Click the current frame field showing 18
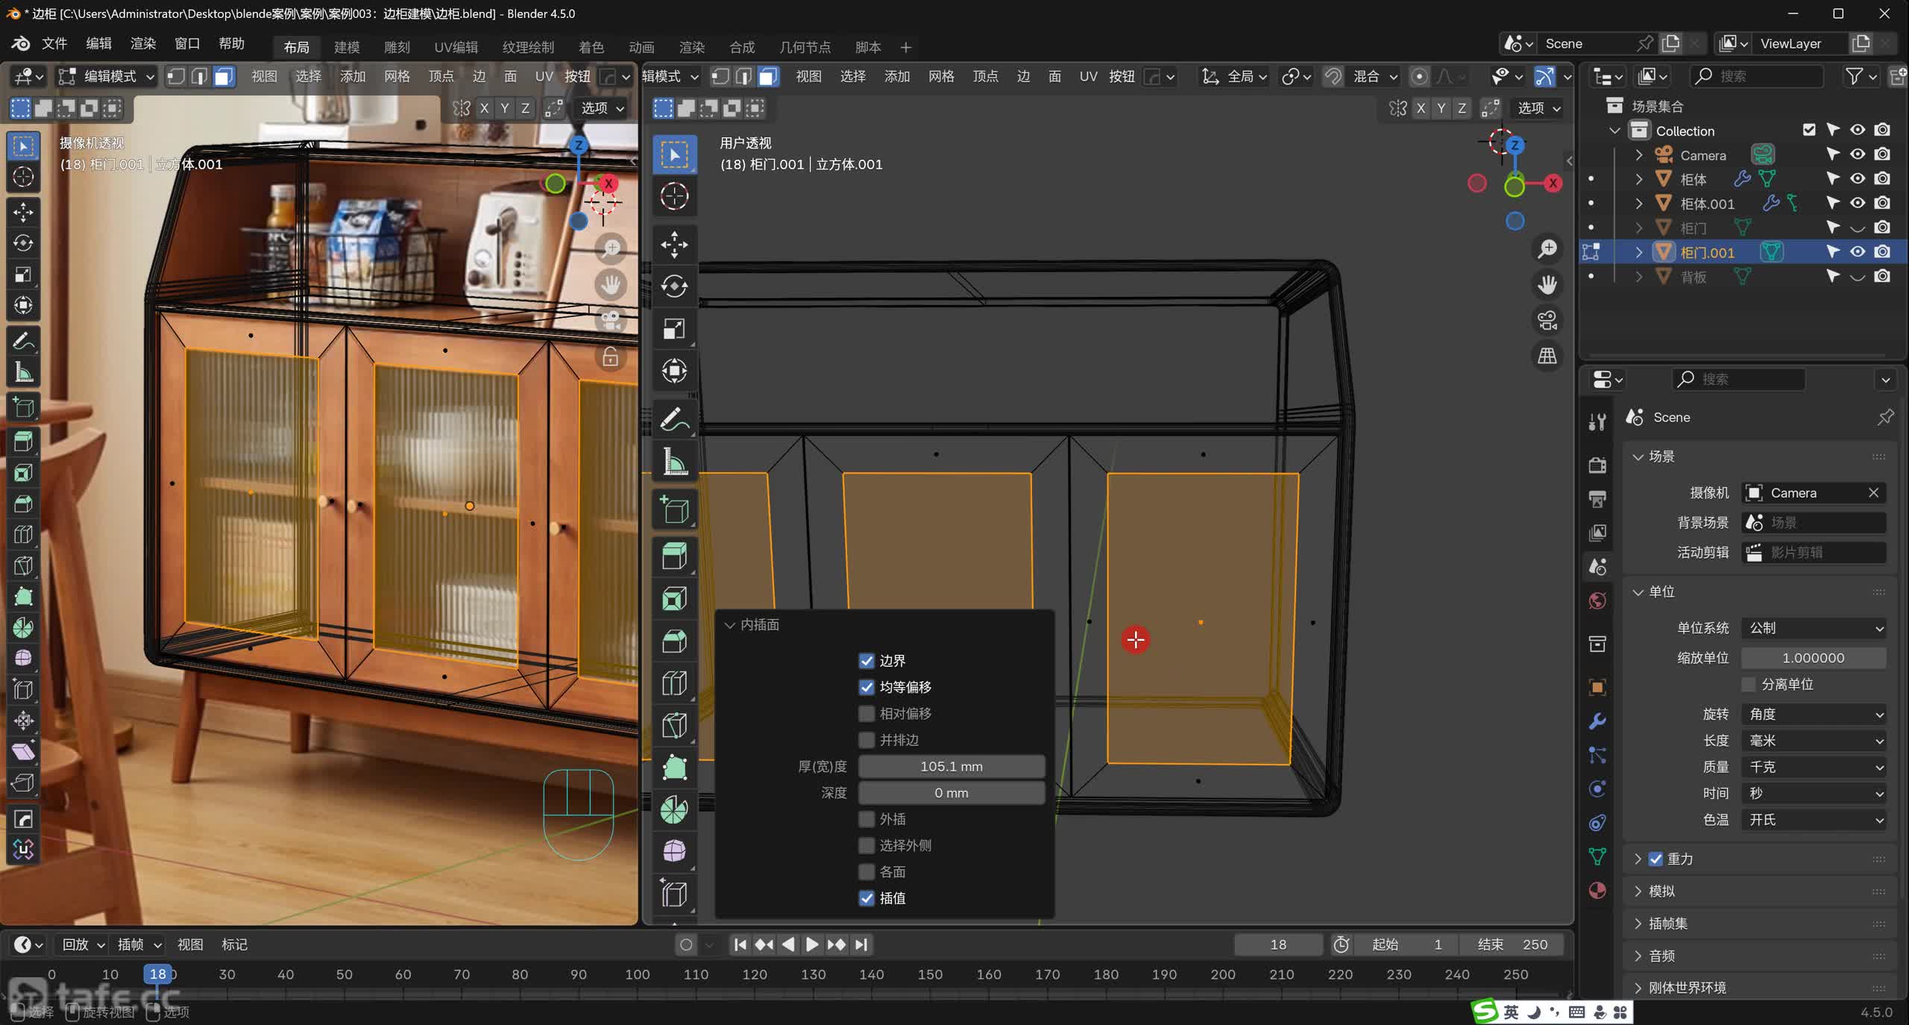Viewport: 1909px width, 1025px height. point(1277,944)
